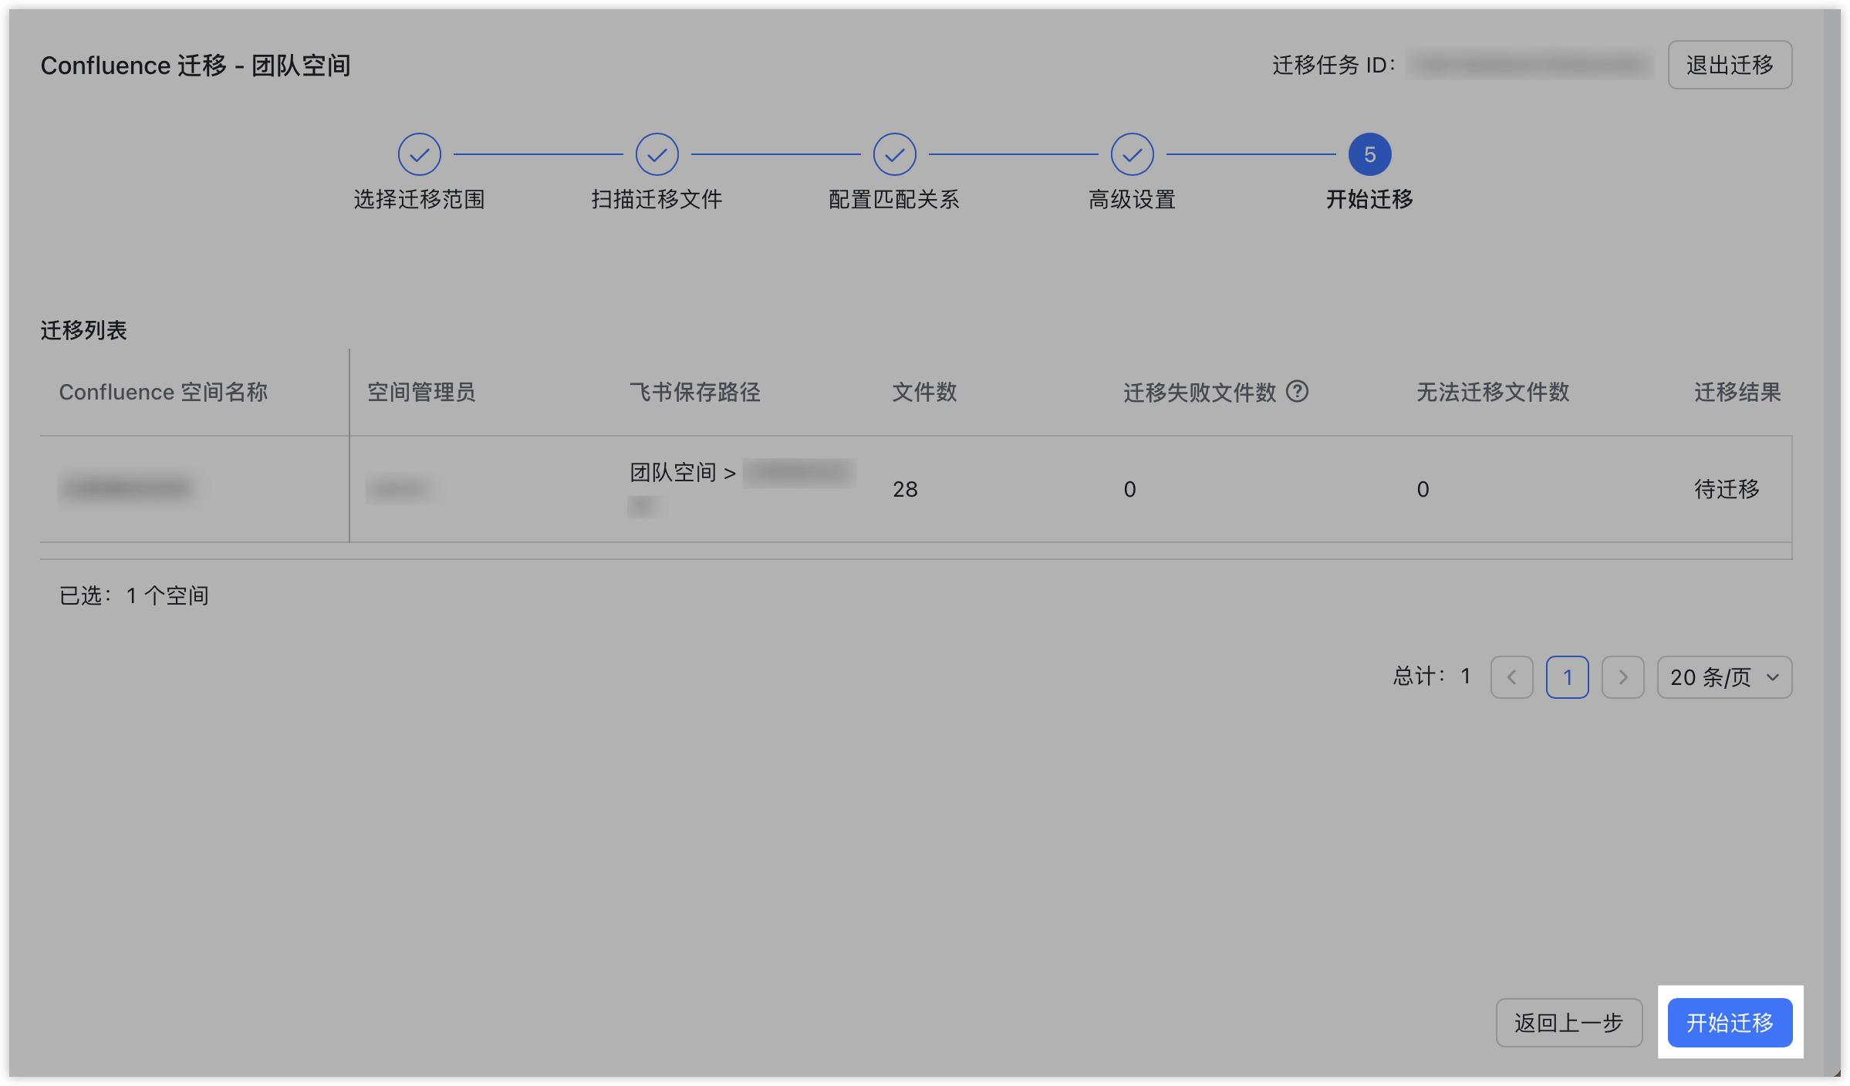Viewport: 1850px width, 1086px height.
Task: Click the blurred migration task ID
Action: [x=1530, y=65]
